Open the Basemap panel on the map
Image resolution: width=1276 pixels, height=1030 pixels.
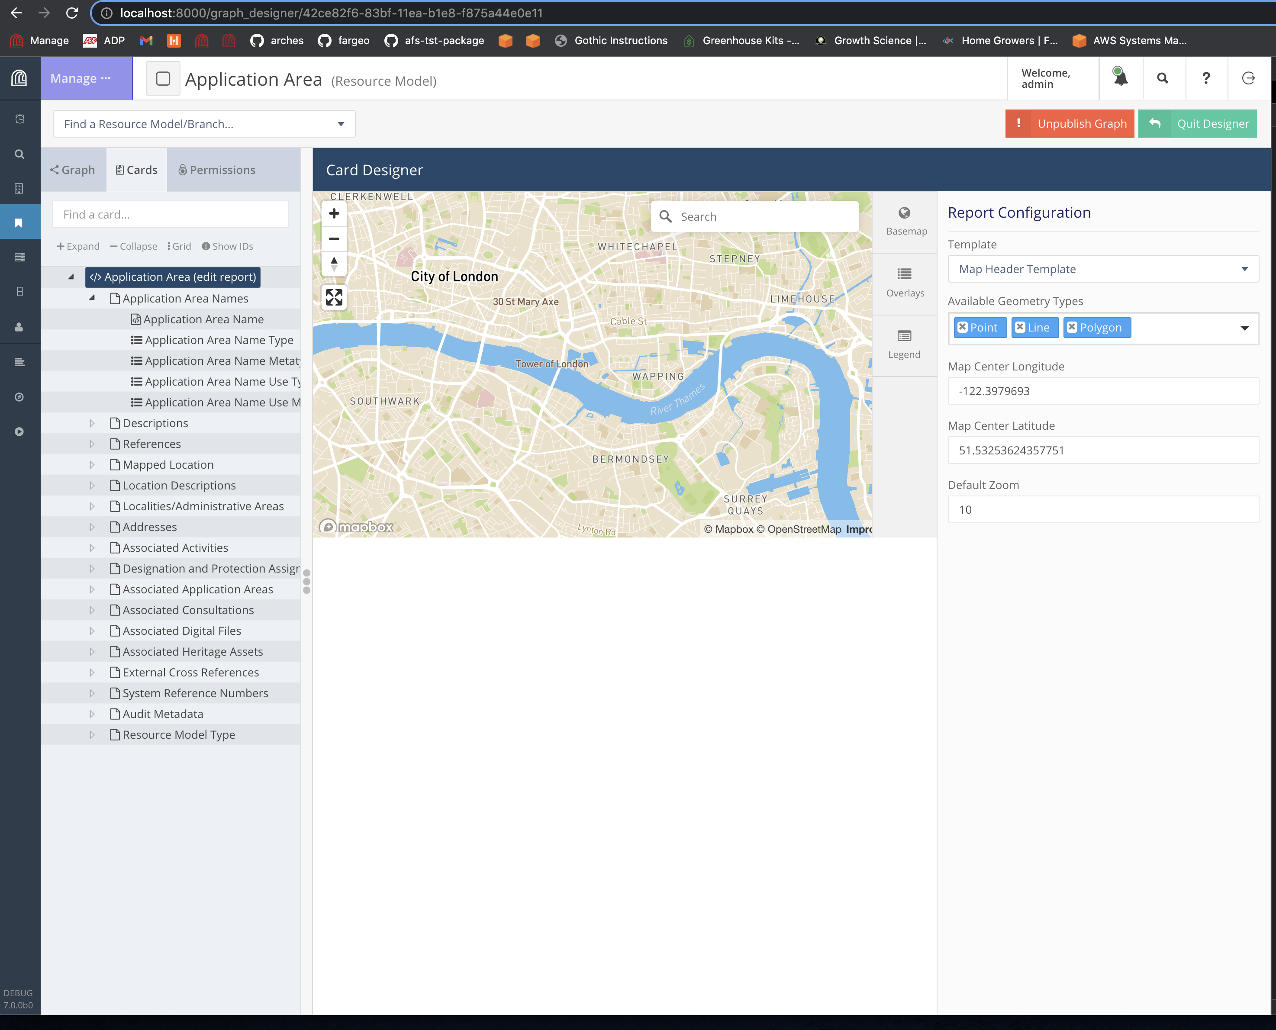pos(905,221)
